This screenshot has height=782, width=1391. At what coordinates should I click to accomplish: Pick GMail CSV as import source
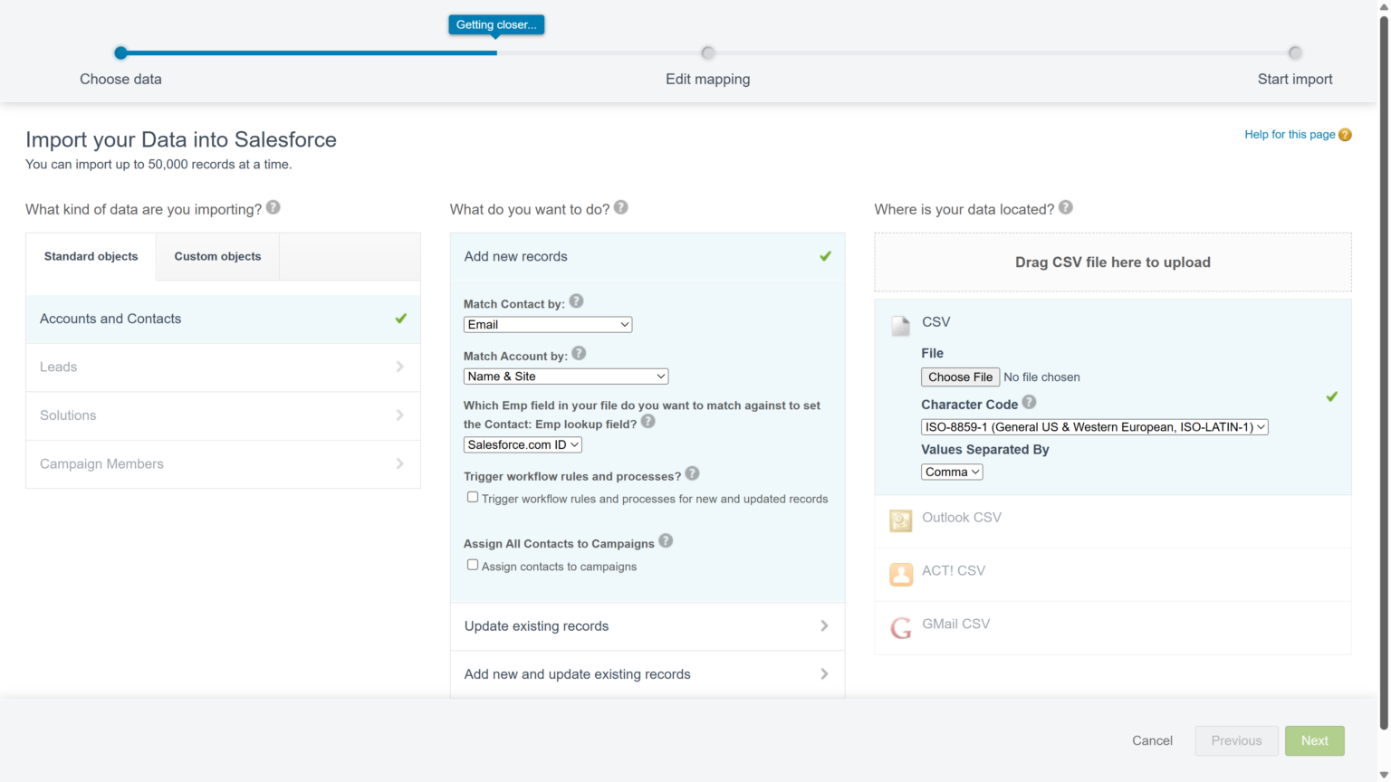(955, 624)
